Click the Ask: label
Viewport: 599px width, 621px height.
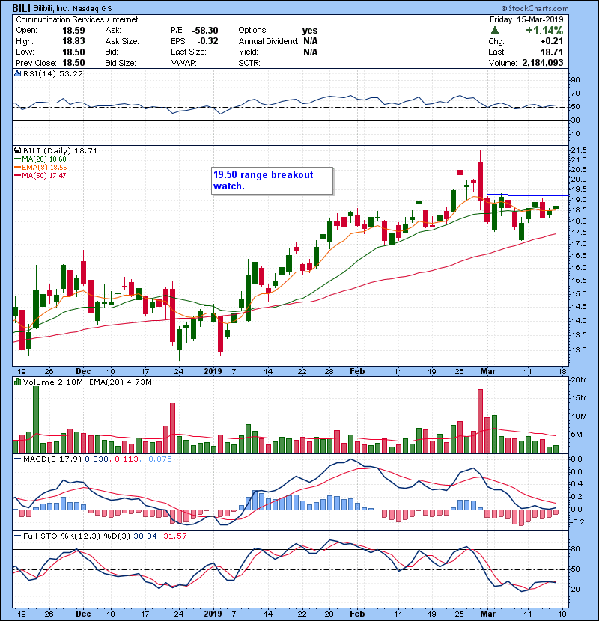point(113,31)
